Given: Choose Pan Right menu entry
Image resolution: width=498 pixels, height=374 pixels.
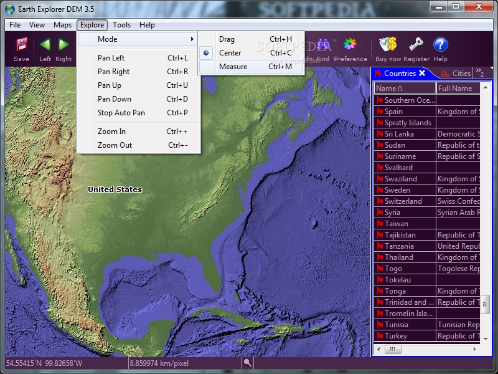Looking at the screenshot, I should [x=138, y=72].
